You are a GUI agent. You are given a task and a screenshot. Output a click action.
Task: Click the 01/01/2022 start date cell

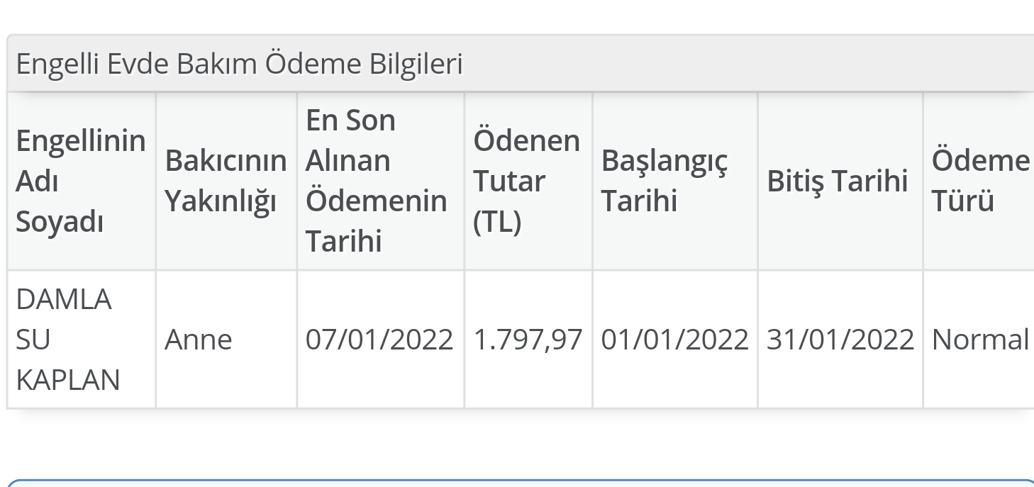pyautogui.click(x=674, y=340)
